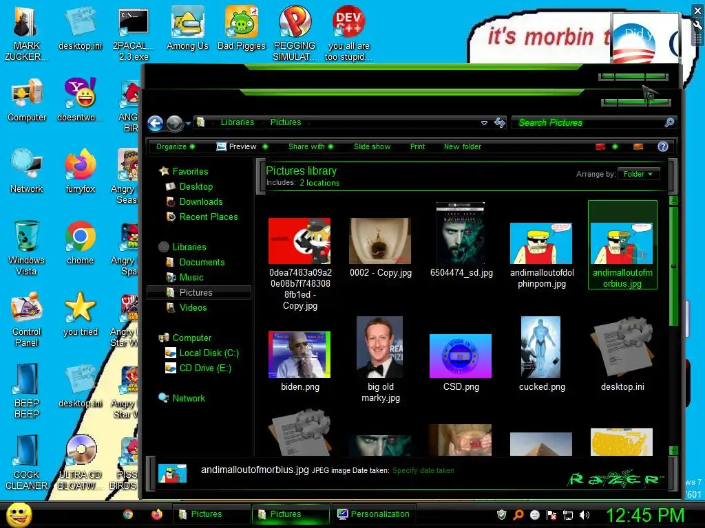Launch Firefox from the taskbar
Image resolution: width=705 pixels, height=528 pixels.
point(156,514)
